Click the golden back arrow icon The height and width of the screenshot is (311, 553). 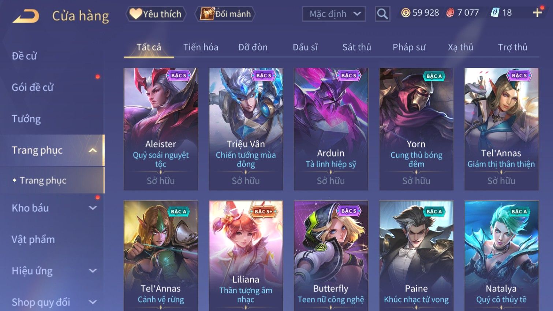(26, 16)
